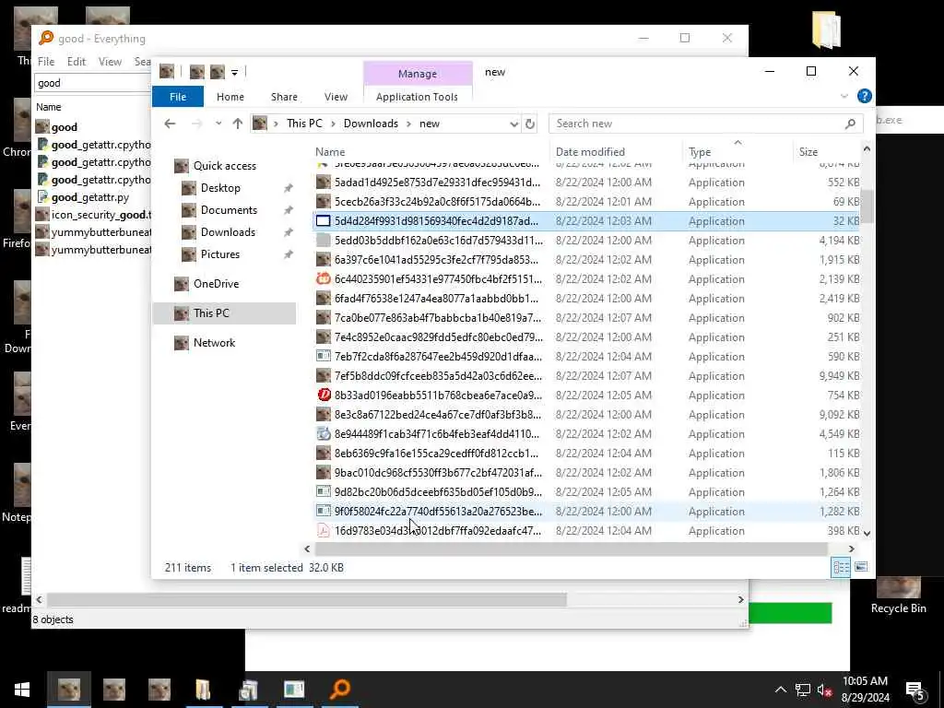Select Quick access in navigation pane

[x=224, y=166]
